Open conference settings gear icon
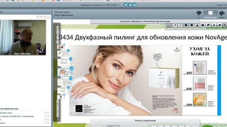 (126, 5)
